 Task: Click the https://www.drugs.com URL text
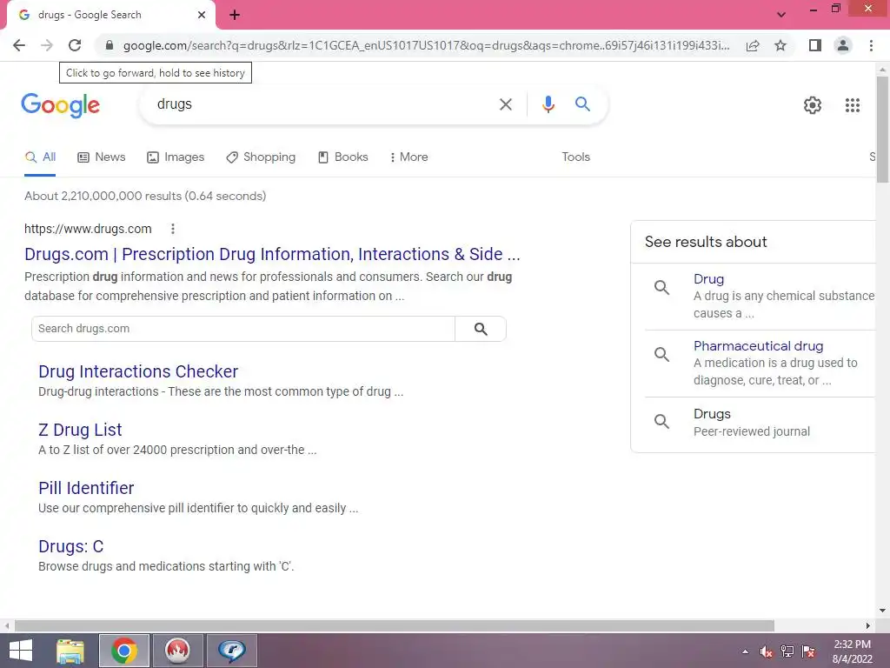[88, 229]
